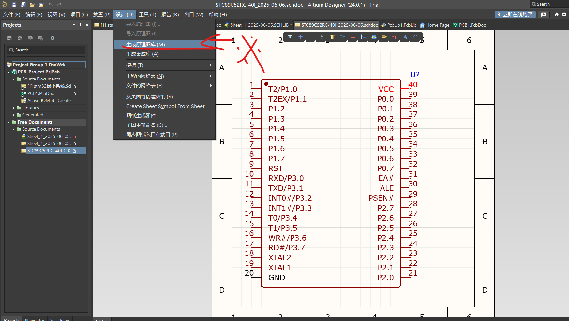Image resolution: width=569 pixels, height=321 pixels.
Task: Choose 图纸生成器件 menu entry
Action: tap(164, 116)
